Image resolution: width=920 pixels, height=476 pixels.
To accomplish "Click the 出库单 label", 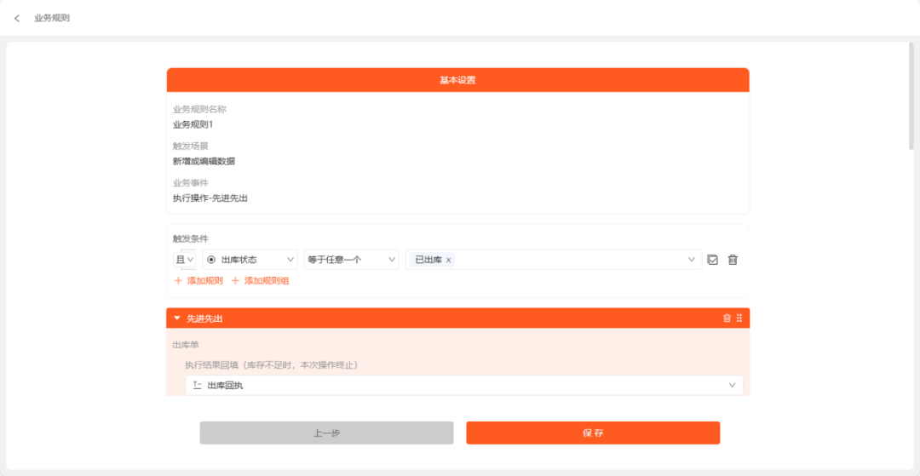I will click(x=186, y=345).
